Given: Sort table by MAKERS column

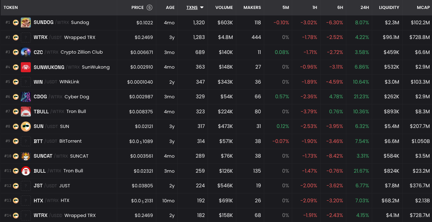Looking at the screenshot, I should pyautogui.click(x=252, y=8).
